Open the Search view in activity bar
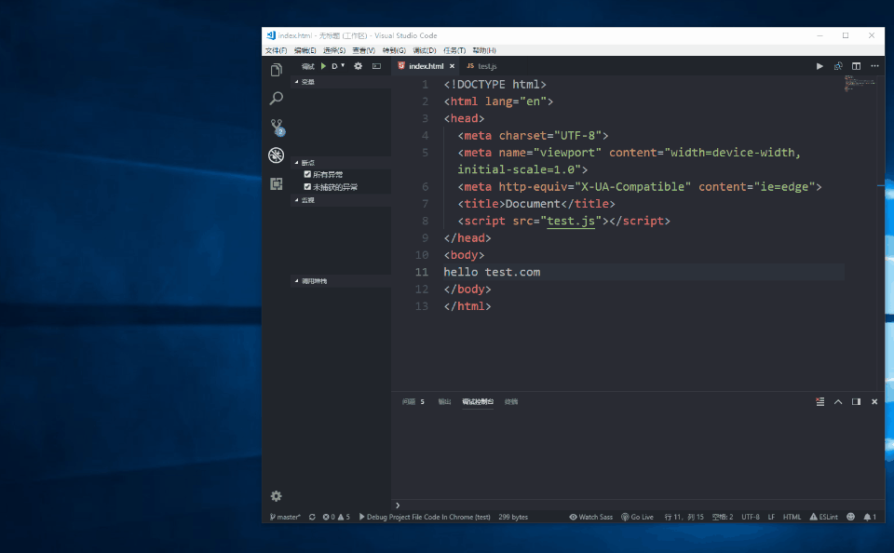This screenshot has width=894, height=553. tap(276, 98)
